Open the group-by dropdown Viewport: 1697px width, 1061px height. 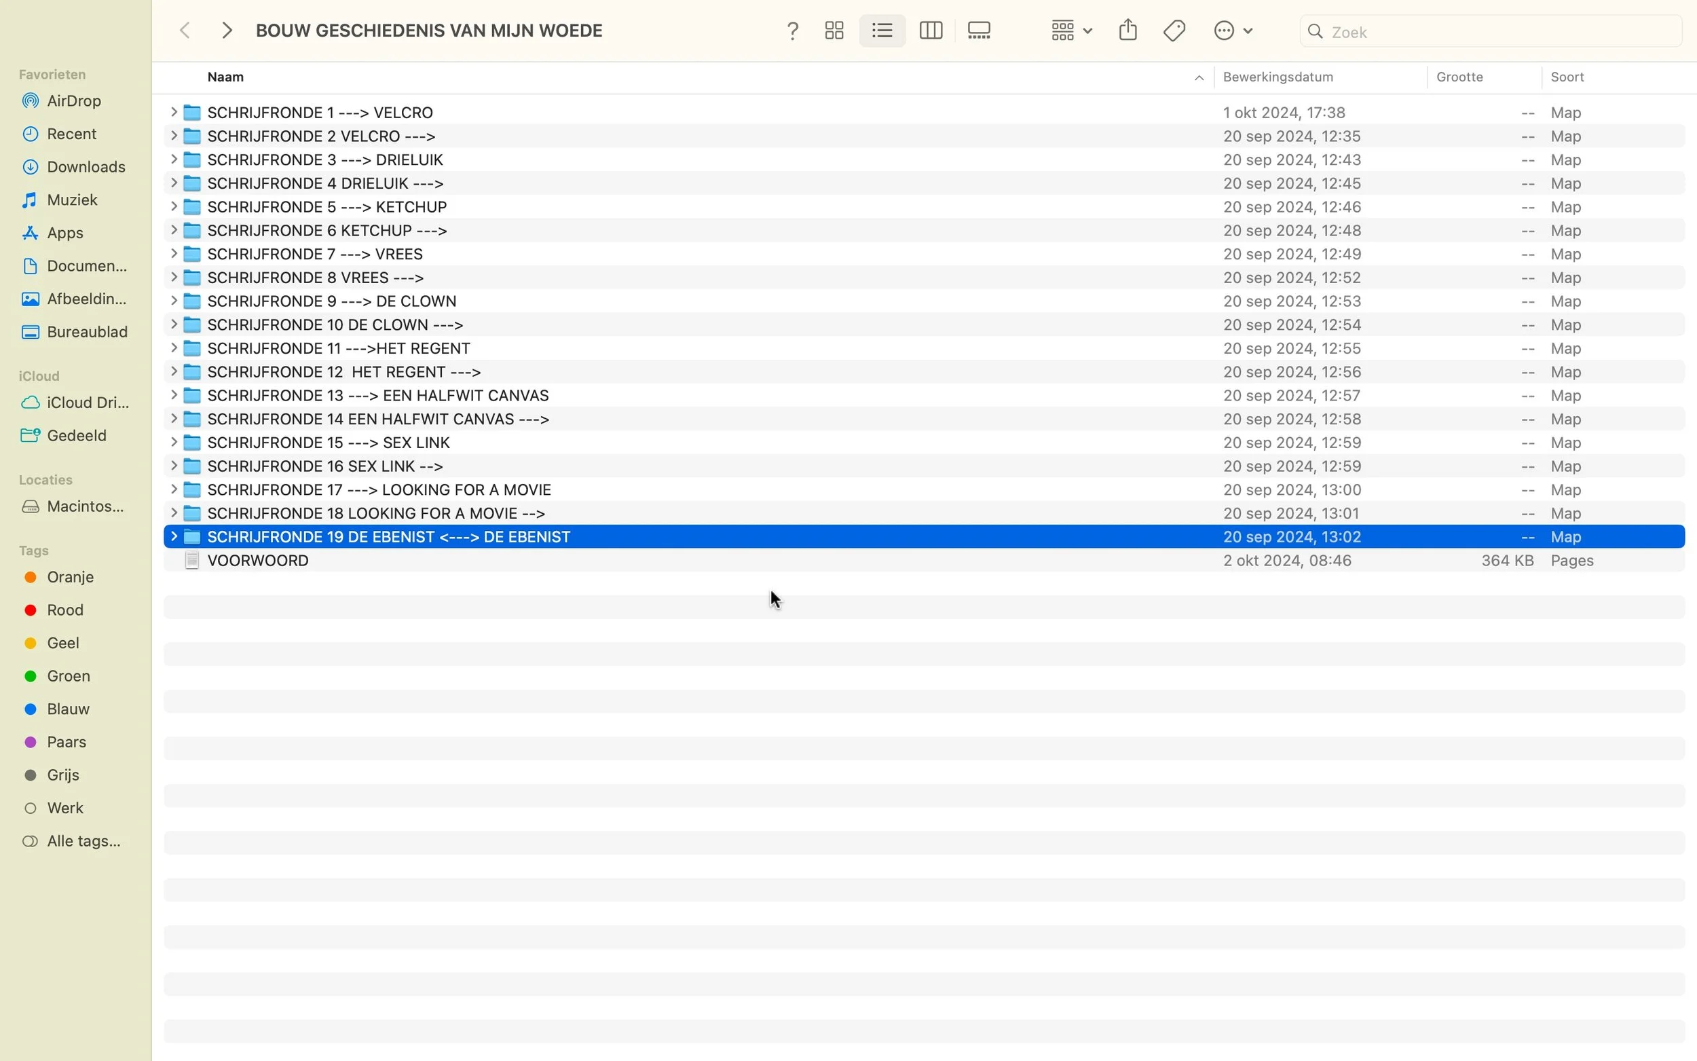coord(1071,31)
